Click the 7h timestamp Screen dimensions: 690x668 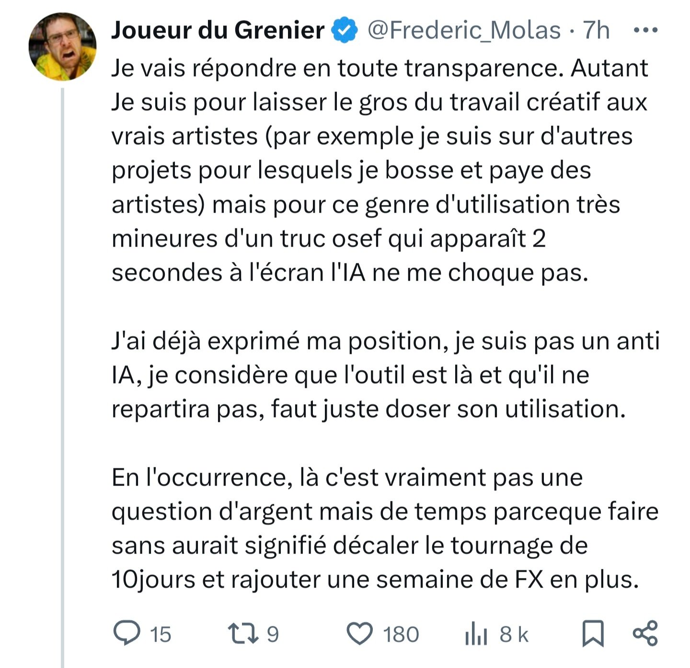tap(596, 31)
